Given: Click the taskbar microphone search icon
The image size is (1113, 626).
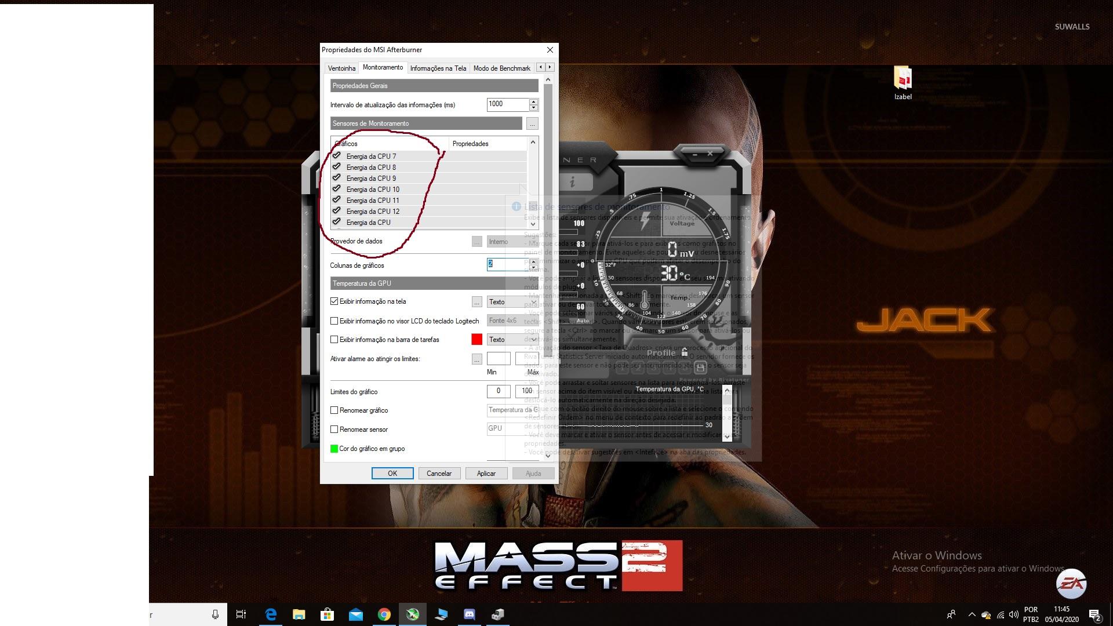Looking at the screenshot, I should (x=215, y=614).
